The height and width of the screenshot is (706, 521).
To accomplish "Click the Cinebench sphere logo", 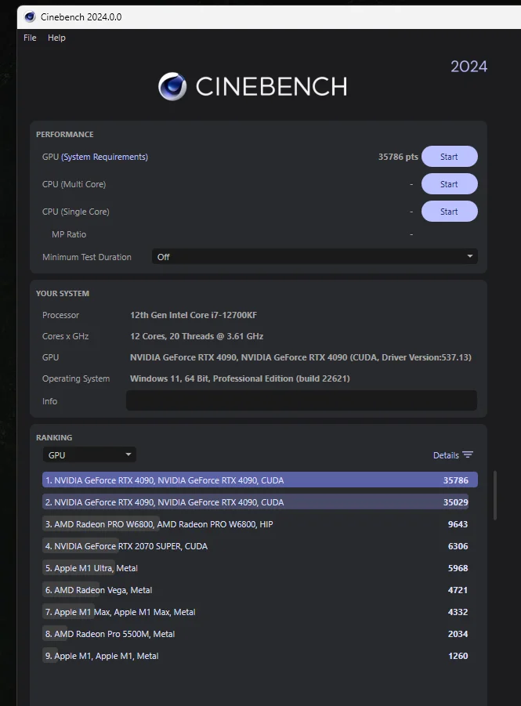I will (x=172, y=86).
